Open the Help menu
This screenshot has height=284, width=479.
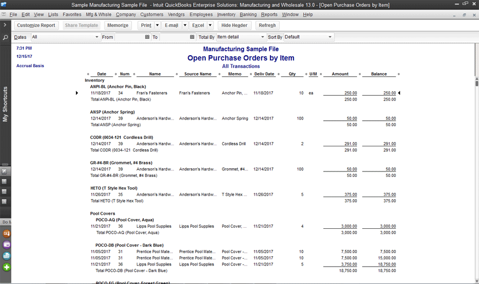click(308, 14)
